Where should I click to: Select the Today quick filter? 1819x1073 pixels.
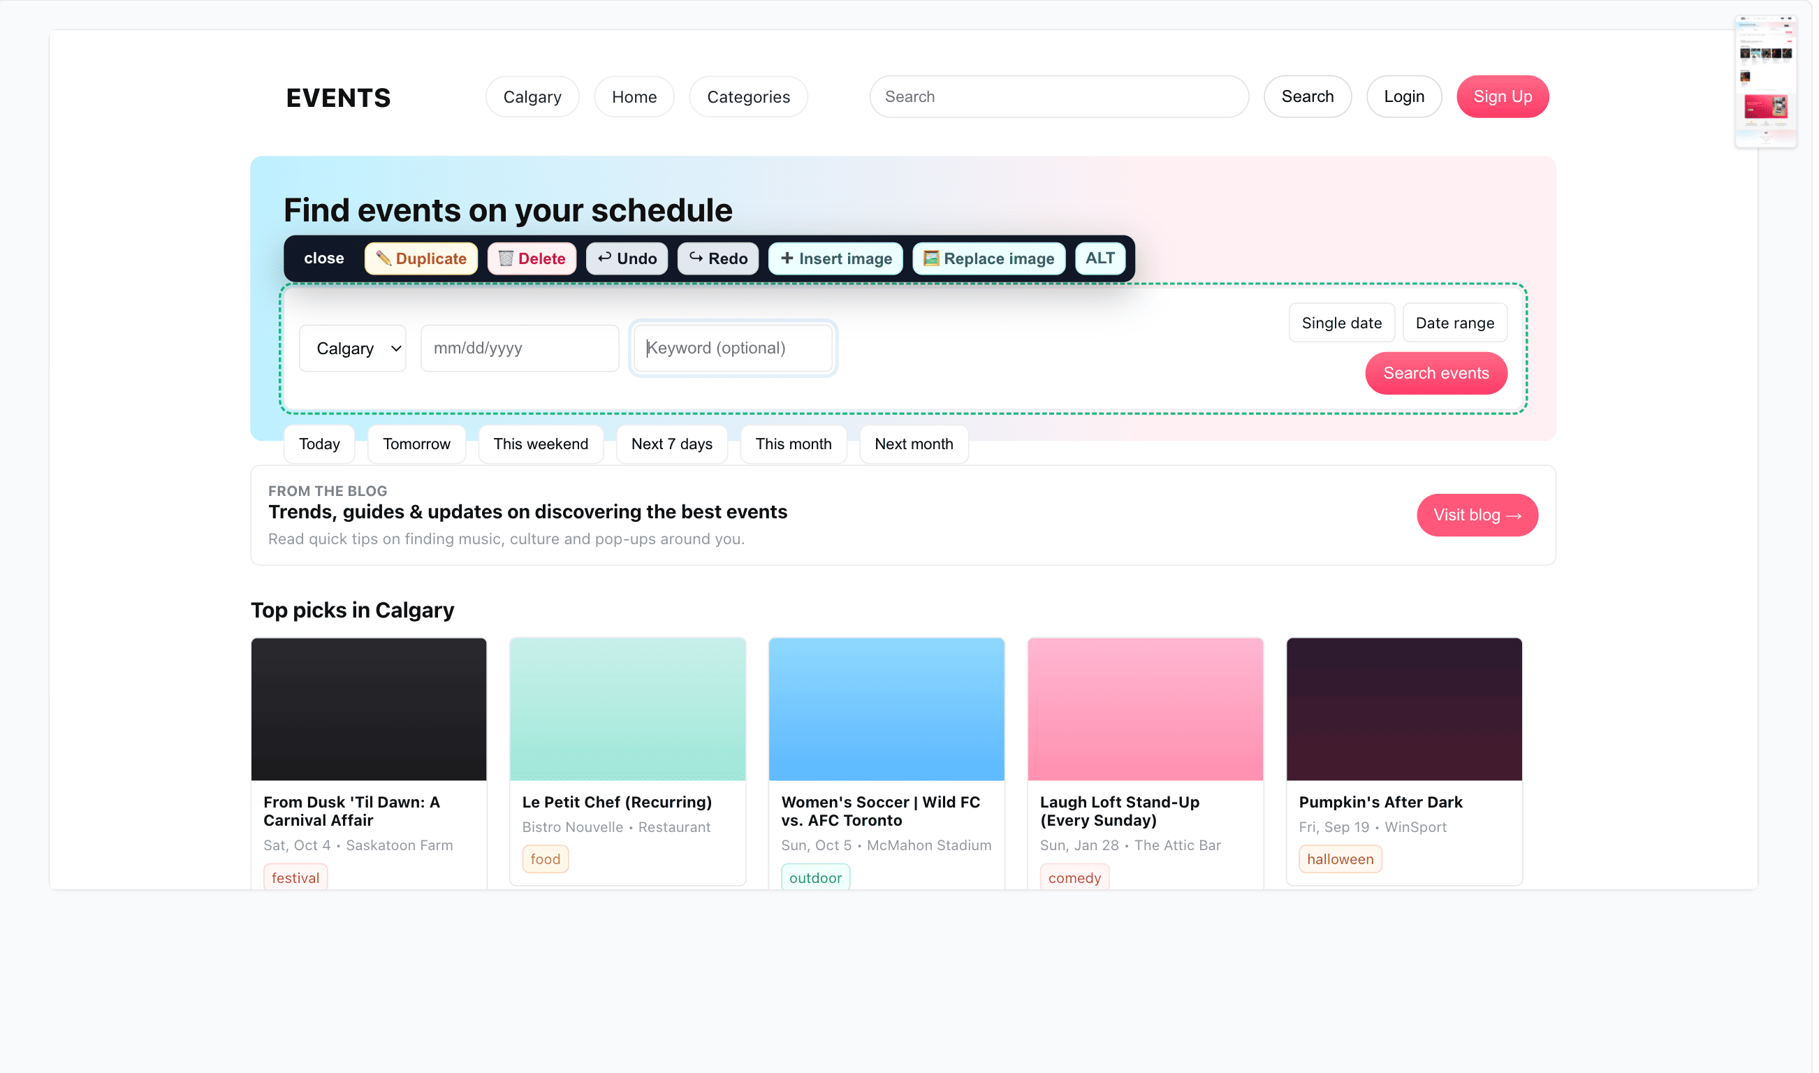tap(320, 445)
